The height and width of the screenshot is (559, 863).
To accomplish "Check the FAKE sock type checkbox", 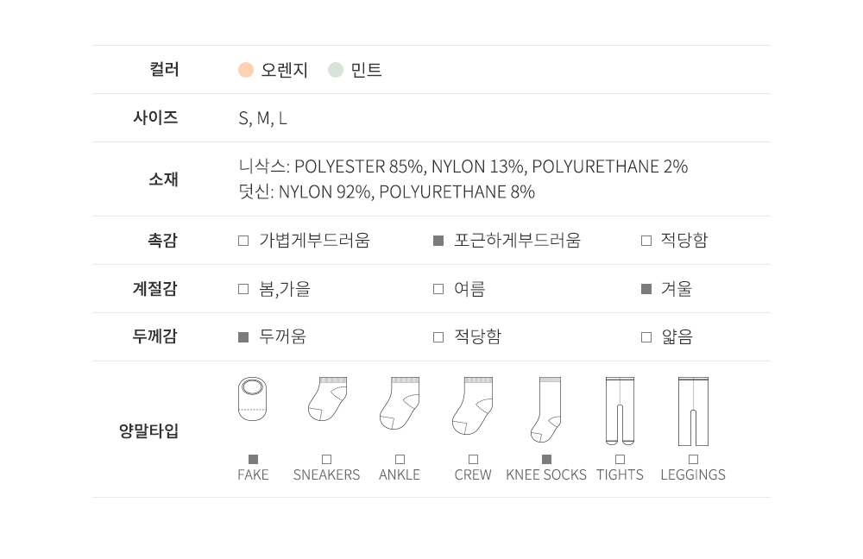I will pos(253,459).
